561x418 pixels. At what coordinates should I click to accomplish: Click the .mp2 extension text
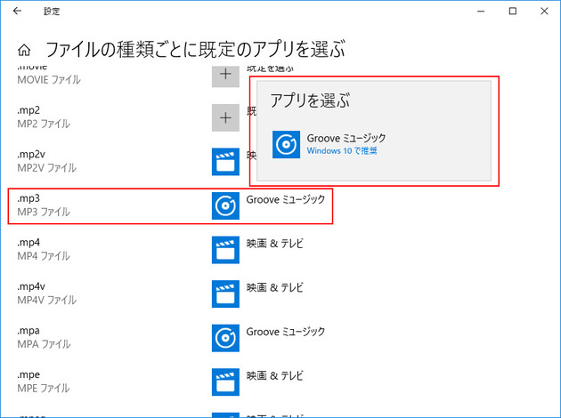coord(28,110)
